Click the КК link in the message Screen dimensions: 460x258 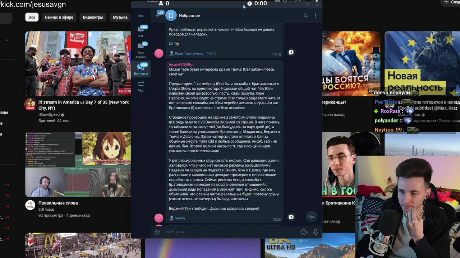tap(171, 44)
